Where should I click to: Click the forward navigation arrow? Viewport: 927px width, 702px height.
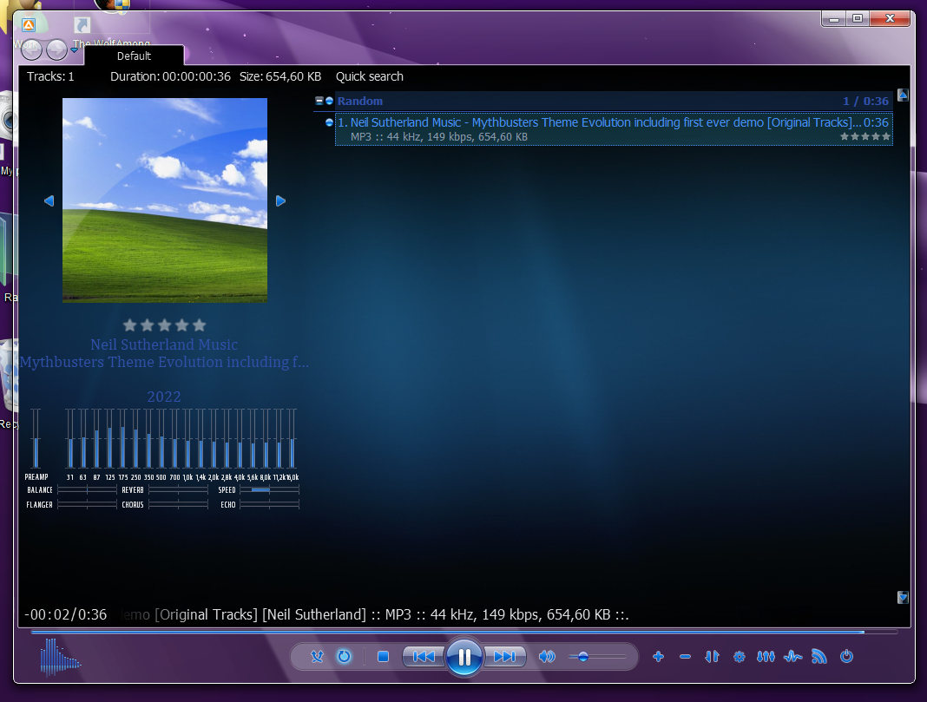[56, 49]
